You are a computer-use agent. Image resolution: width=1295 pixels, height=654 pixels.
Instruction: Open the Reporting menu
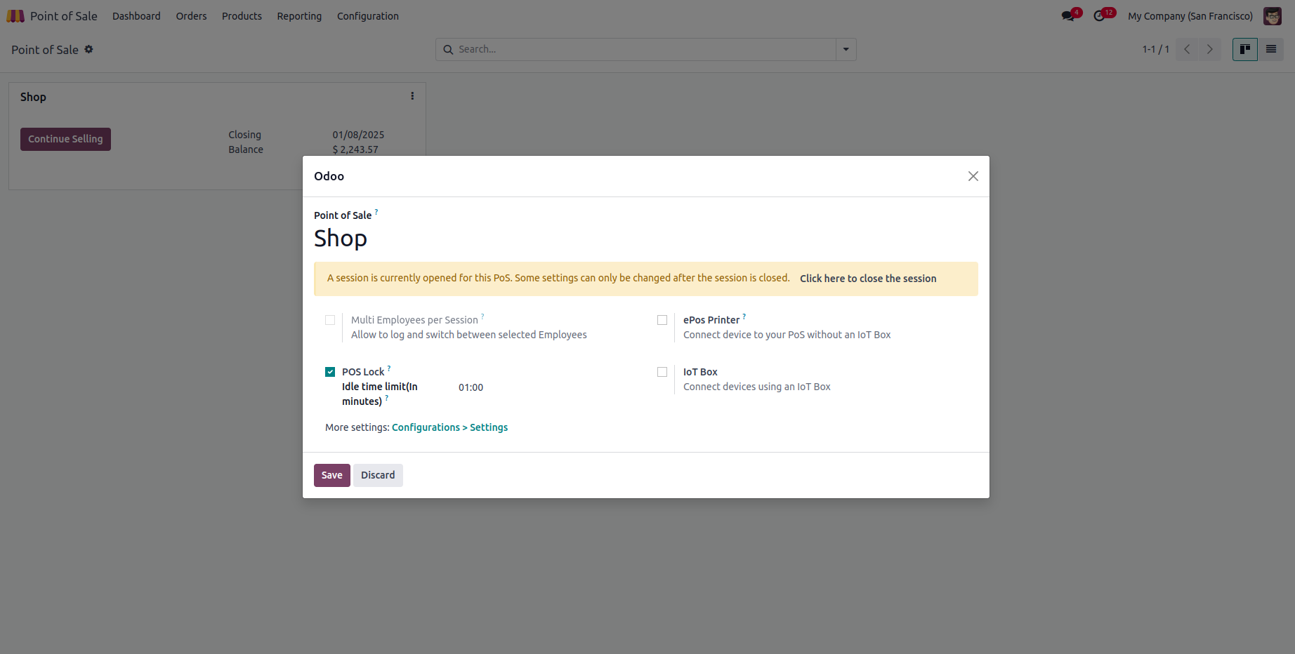coord(299,16)
